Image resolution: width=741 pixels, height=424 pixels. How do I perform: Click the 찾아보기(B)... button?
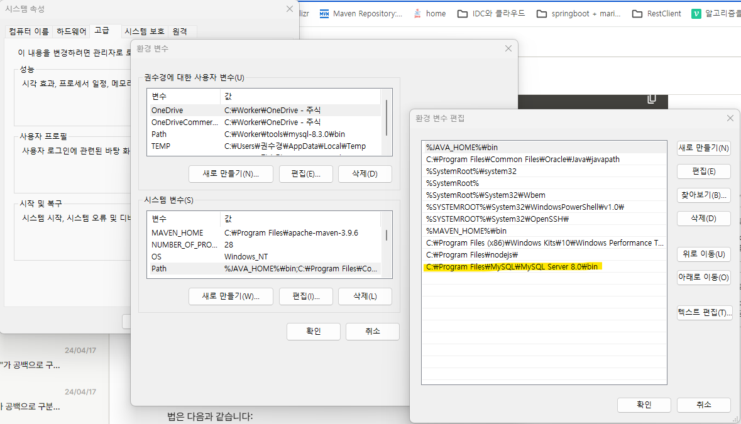[x=704, y=195]
